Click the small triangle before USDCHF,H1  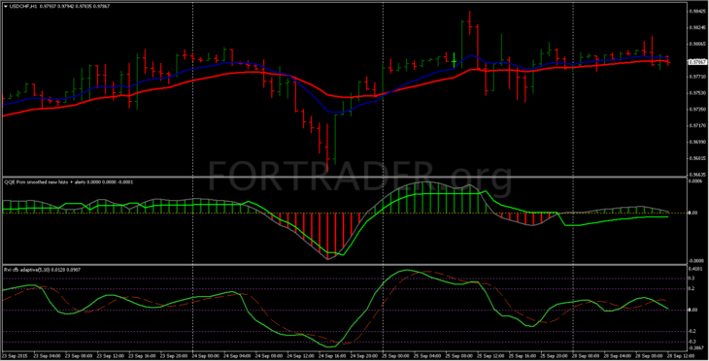[x=5, y=7]
